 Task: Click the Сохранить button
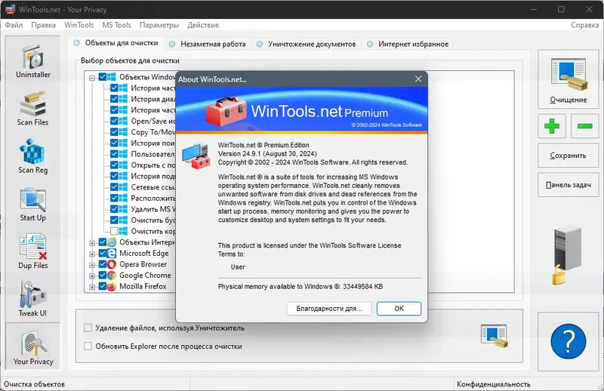569,155
